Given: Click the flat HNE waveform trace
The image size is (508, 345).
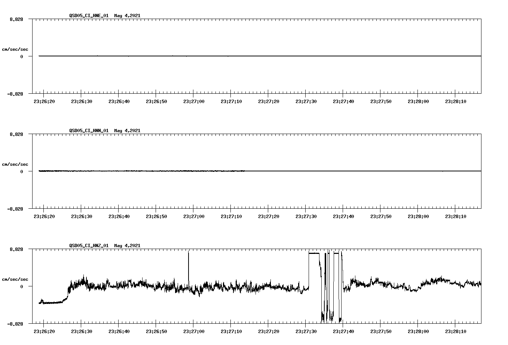Looking at the screenshot, I should point(224,56).
